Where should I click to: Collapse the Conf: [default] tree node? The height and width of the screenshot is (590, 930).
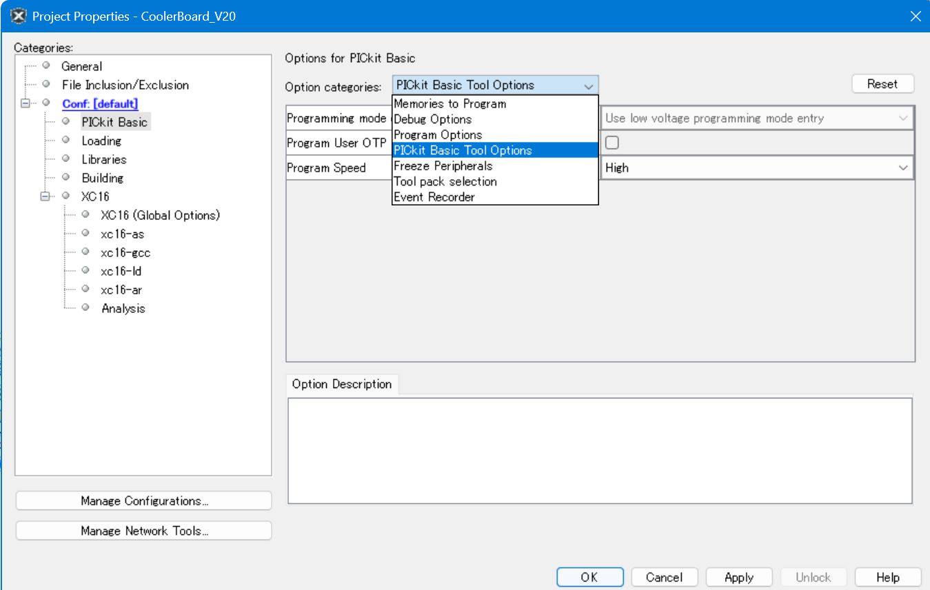(26, 103)
